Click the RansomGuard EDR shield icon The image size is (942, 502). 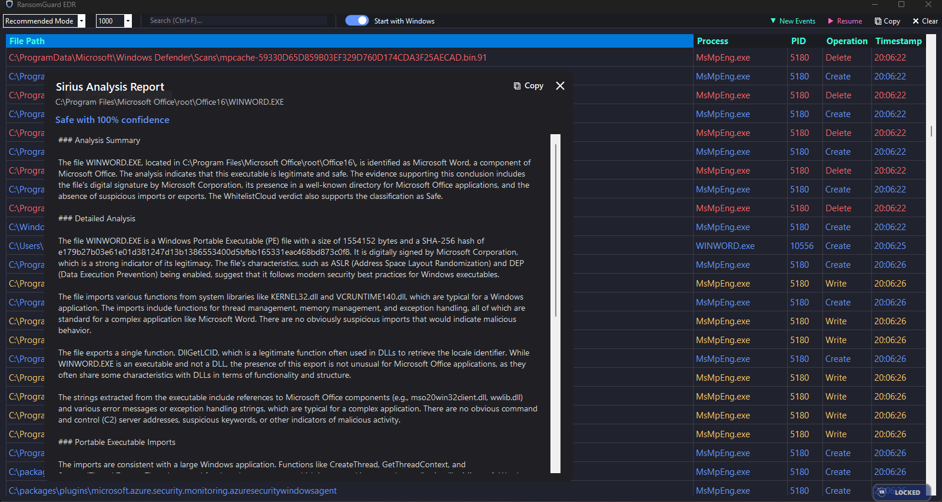coord(9,5)
